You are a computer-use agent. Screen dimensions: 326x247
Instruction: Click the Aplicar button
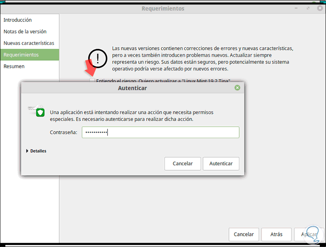(x=309, y=234)
